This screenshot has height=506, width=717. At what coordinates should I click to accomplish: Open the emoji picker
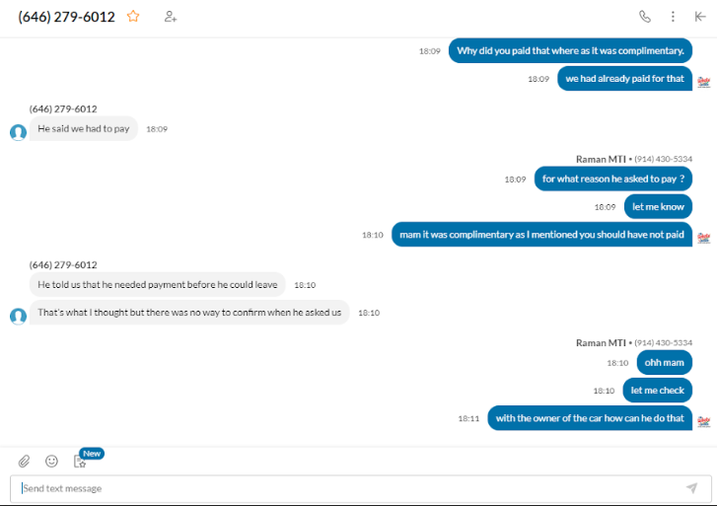(51, 462)
